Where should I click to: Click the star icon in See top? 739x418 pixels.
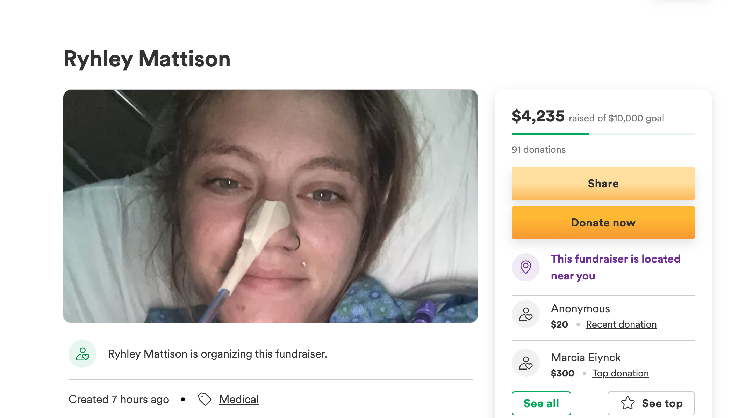click(628, 403)
